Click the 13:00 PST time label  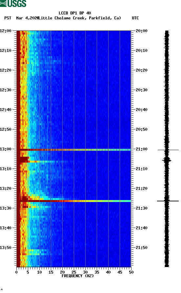pos(6,149)
